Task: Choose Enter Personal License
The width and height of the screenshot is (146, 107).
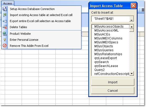Action: coord(24,40)
